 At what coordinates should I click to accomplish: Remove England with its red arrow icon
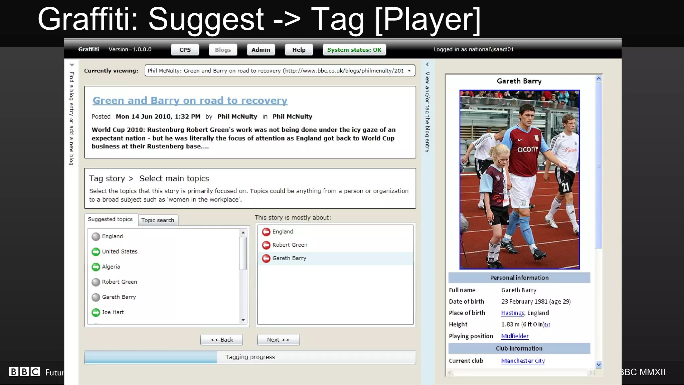tap(266, 232)
